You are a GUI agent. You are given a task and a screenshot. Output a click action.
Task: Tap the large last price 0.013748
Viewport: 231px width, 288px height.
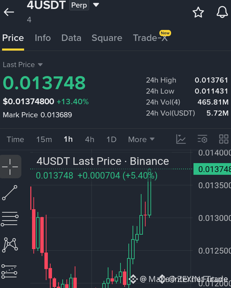pos(44,83)
